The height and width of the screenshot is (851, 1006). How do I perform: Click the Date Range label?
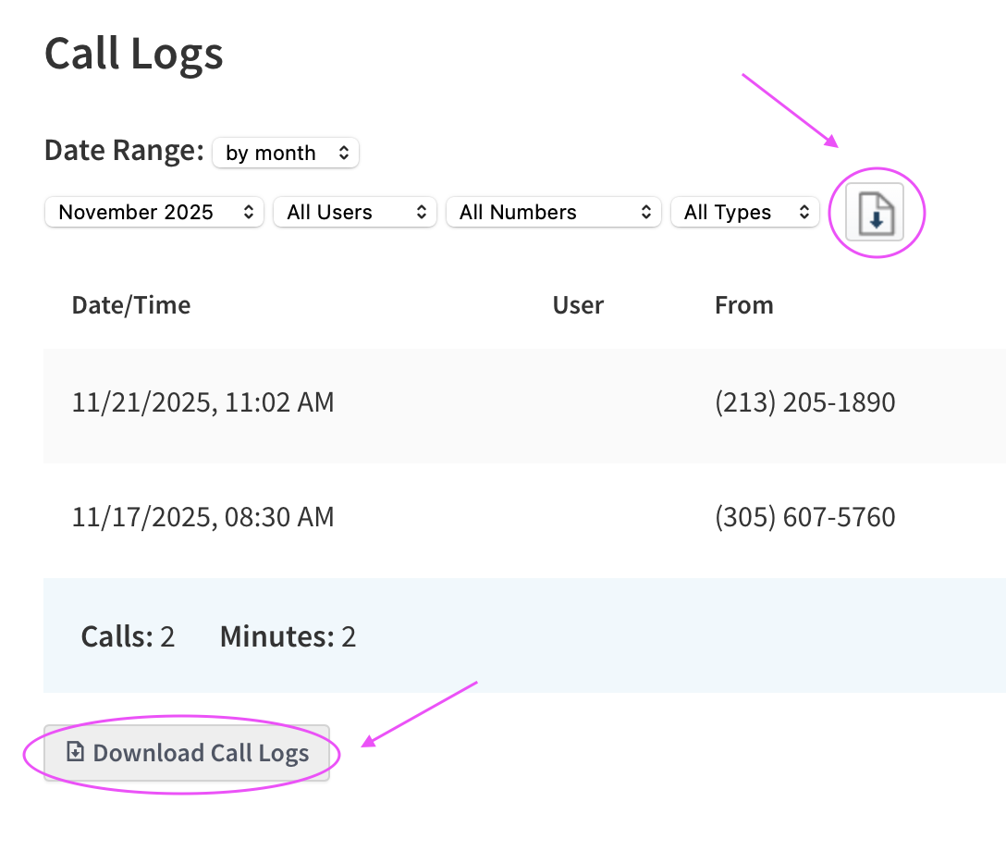coord(124,151)
